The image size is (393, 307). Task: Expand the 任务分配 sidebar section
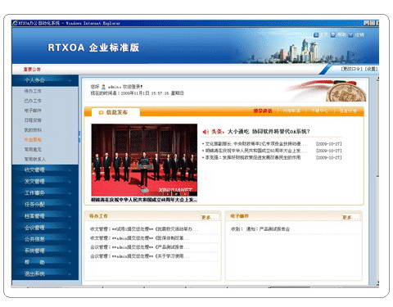pos(45,205)
